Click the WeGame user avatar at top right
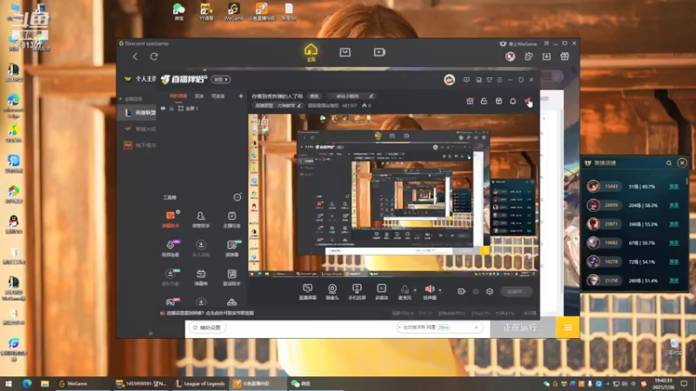The height and width of the screenshot is (391, 696). pyautogui.click(x=510, y=56)
